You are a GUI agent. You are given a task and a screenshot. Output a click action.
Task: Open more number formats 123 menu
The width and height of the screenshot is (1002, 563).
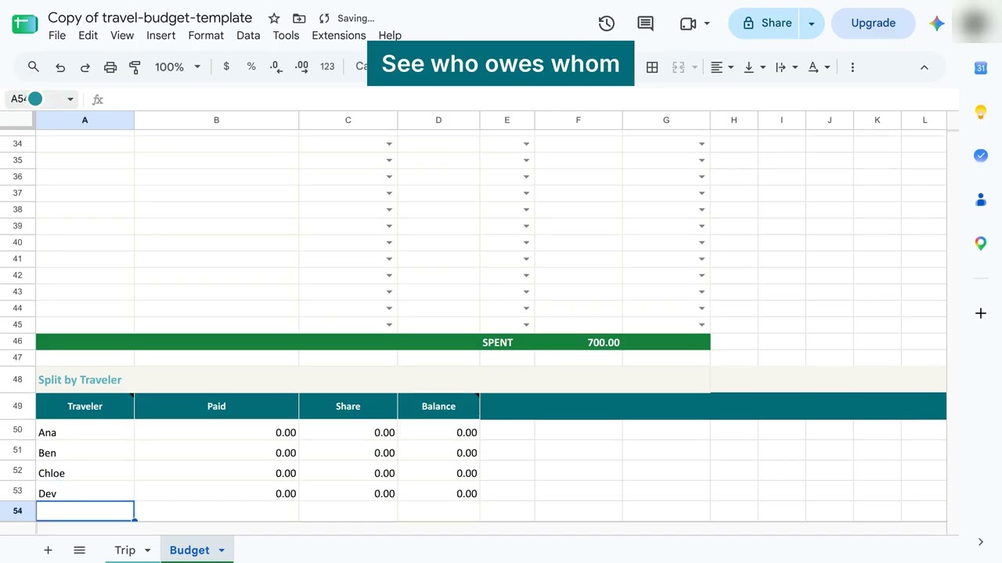click(x=328, y=66)
